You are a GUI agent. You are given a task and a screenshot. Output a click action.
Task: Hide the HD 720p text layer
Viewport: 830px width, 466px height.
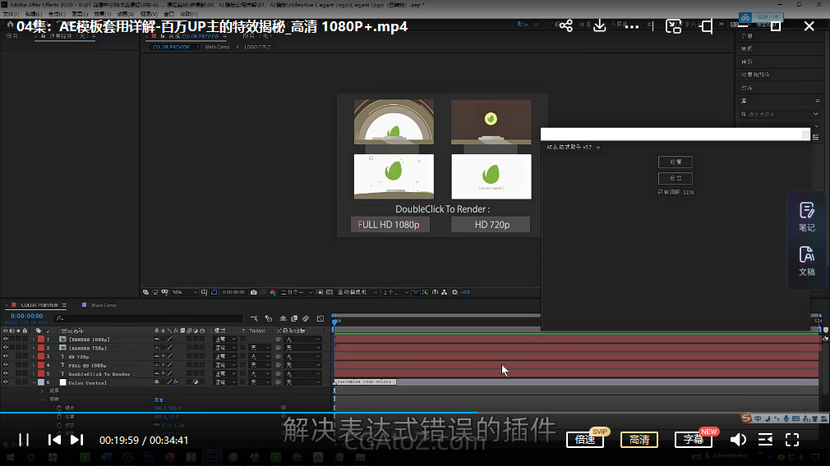(x=6, y=357)
